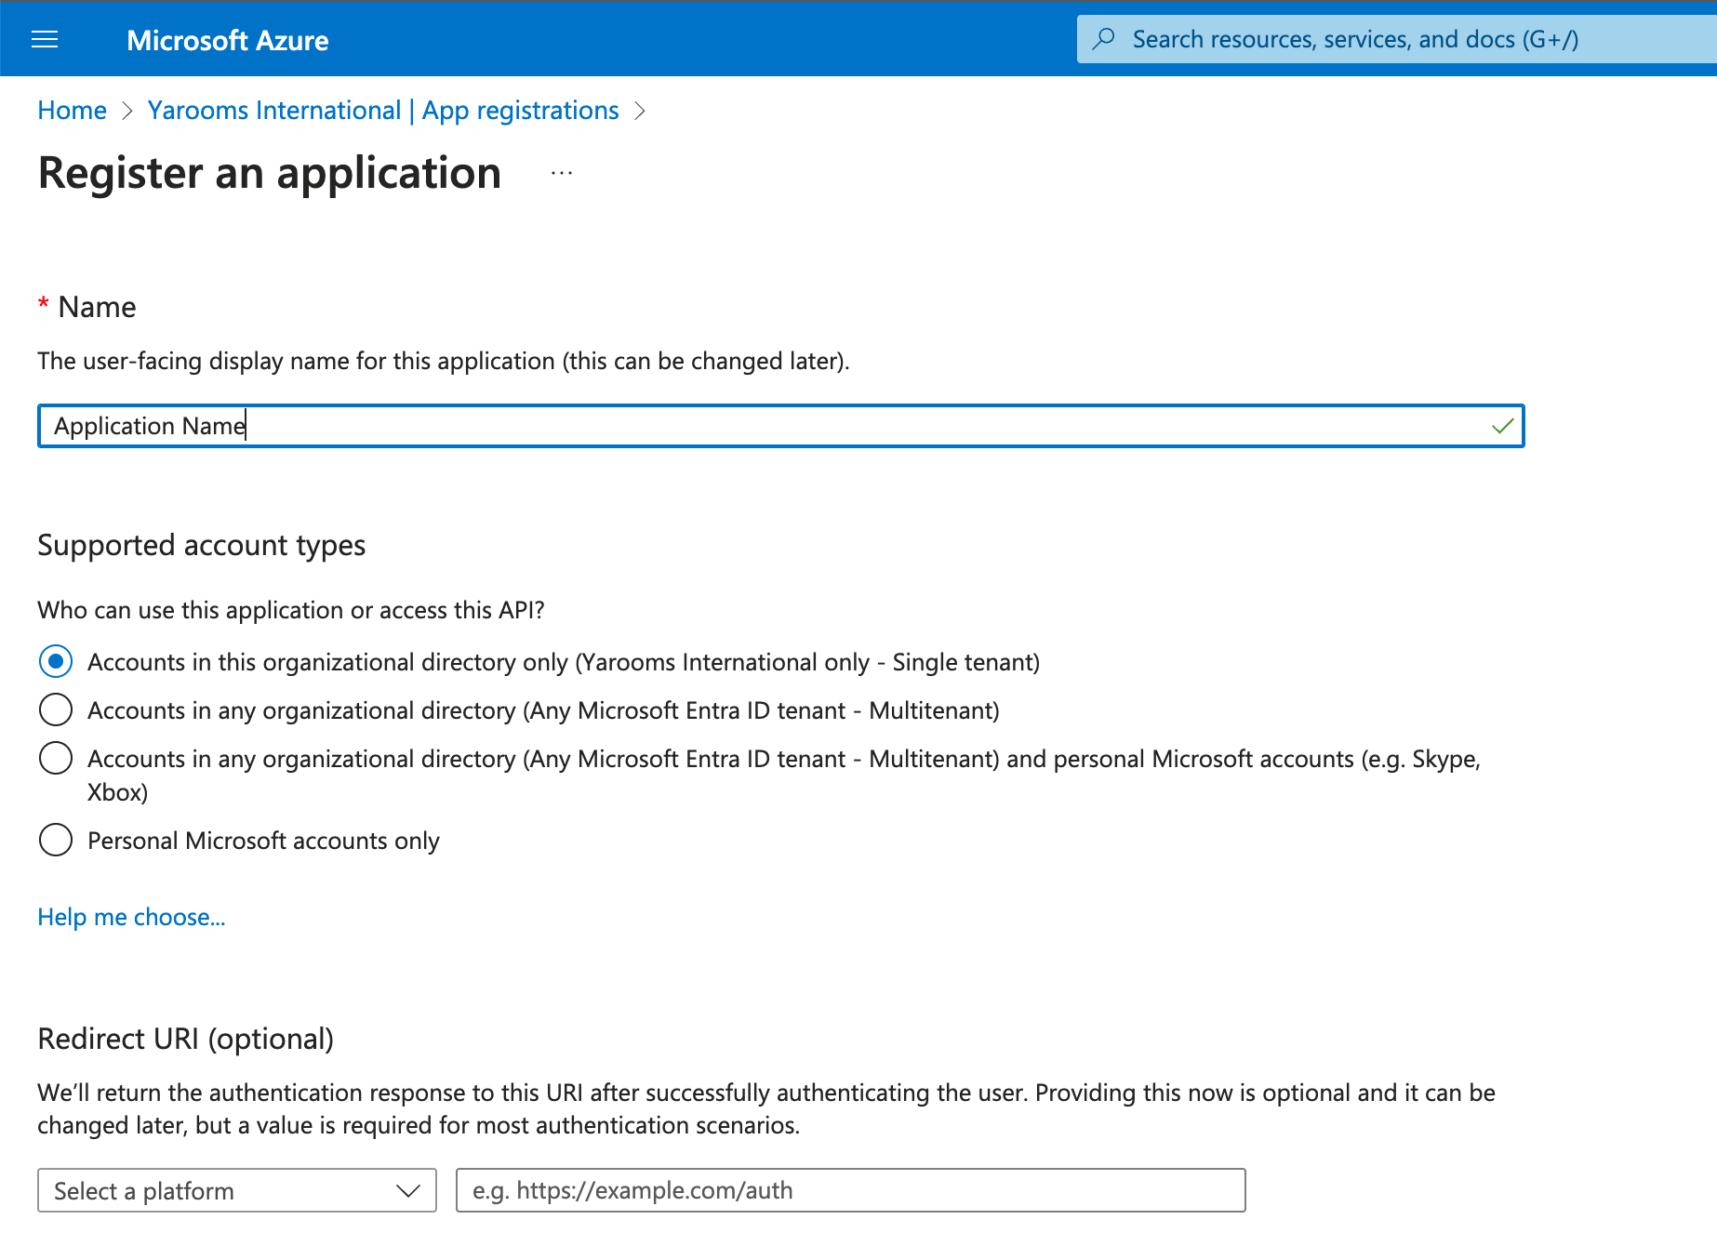The image size is (1717, 1246).
Task: Click the Help me choose link
Action: pos(130,917)
